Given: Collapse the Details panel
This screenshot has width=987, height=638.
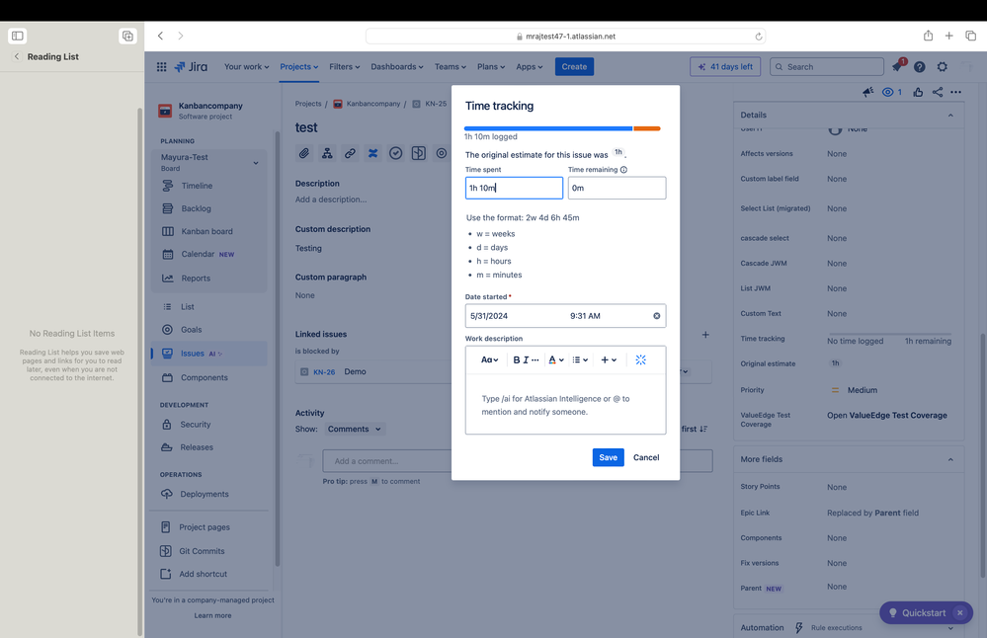Looking at the screenshot, I should tap(950, 114).
